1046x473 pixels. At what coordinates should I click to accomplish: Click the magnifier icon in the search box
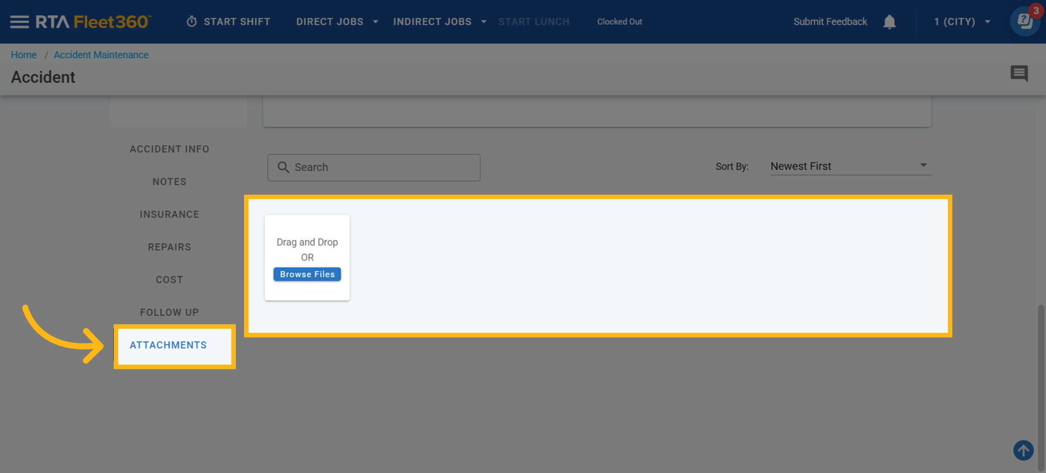click(x=283, y=167)
